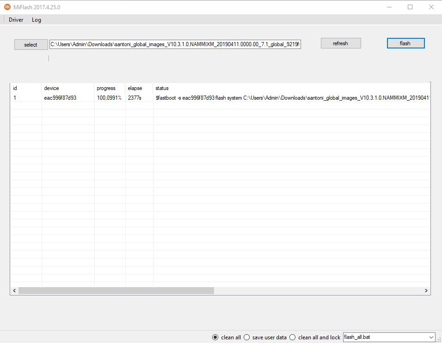Click the refresh button
The width and height of the screenshot is (442, 343).
341,43
